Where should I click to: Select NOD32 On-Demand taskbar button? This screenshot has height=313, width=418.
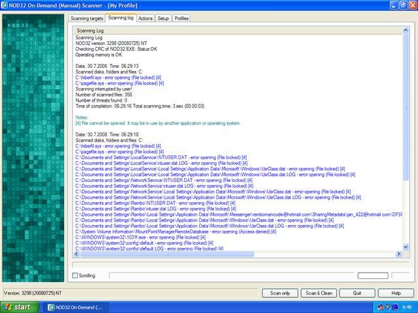pyautogui.click(x=75, y=307)
